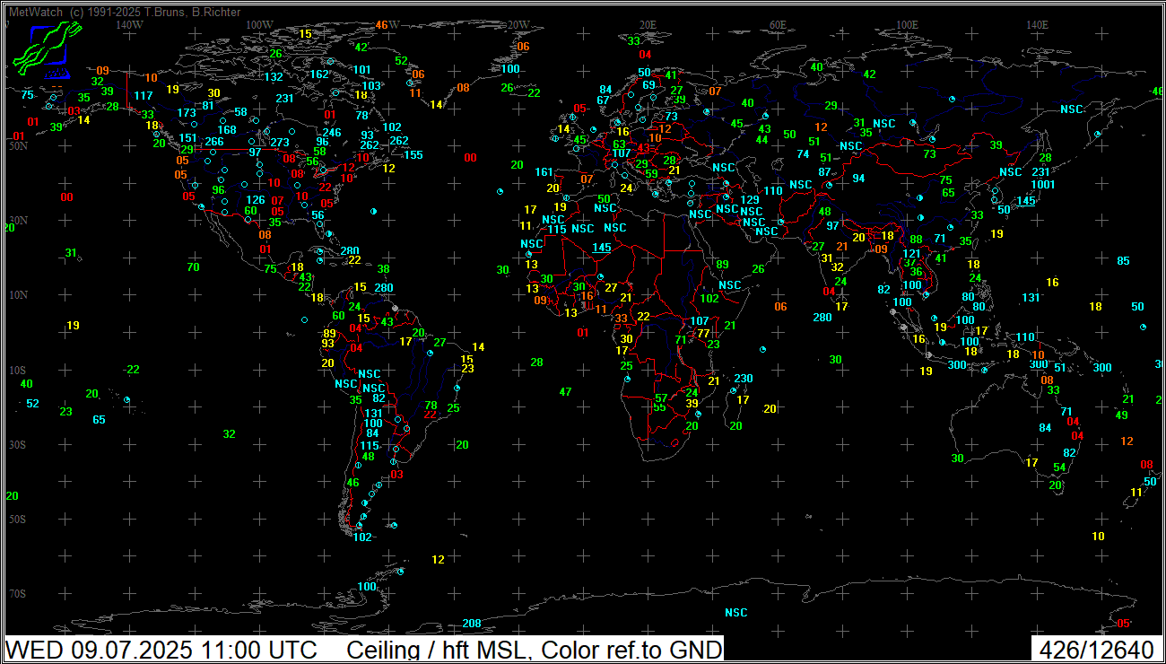Screen dimensions: 1166x664
Task: Click the green value 49
Action: (1121, 415)
